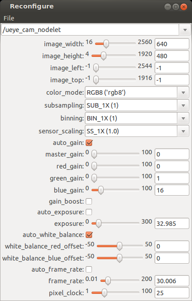Click the frame_rate value field showing 30.006
Viewport: 192px width, 301px height.
coord(172,281)
